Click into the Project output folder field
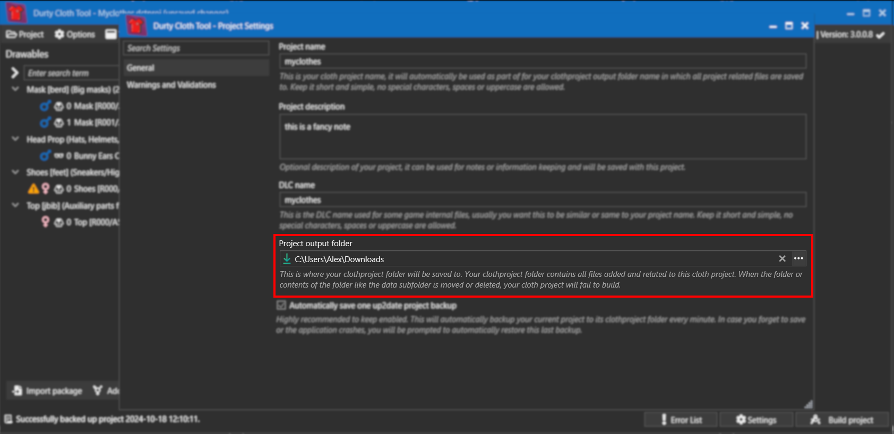 531,259
